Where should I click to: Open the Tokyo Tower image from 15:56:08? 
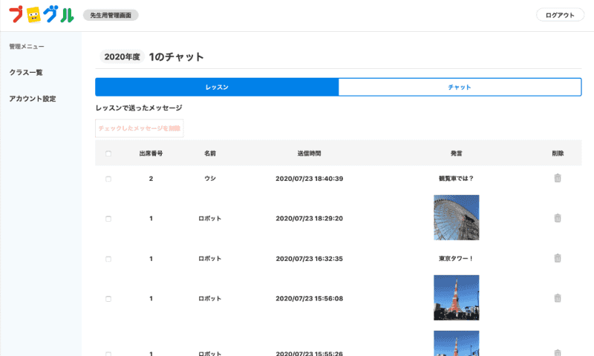click(456, 297)
